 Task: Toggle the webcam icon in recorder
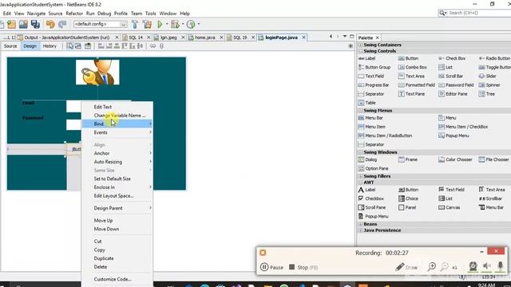[473, 266]
